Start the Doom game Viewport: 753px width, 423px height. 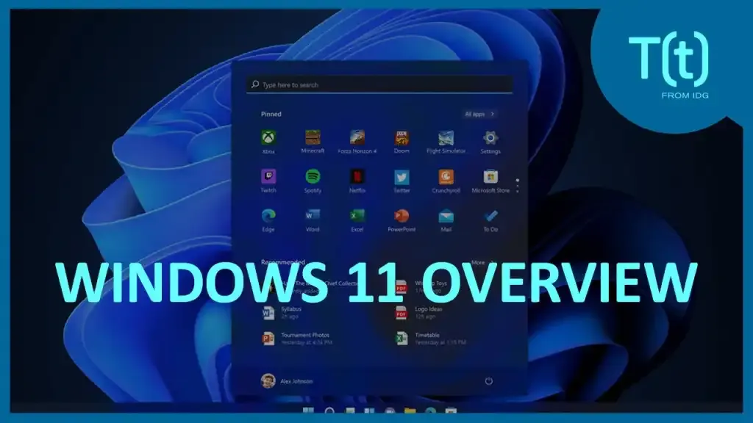click(x=402, y=142)
